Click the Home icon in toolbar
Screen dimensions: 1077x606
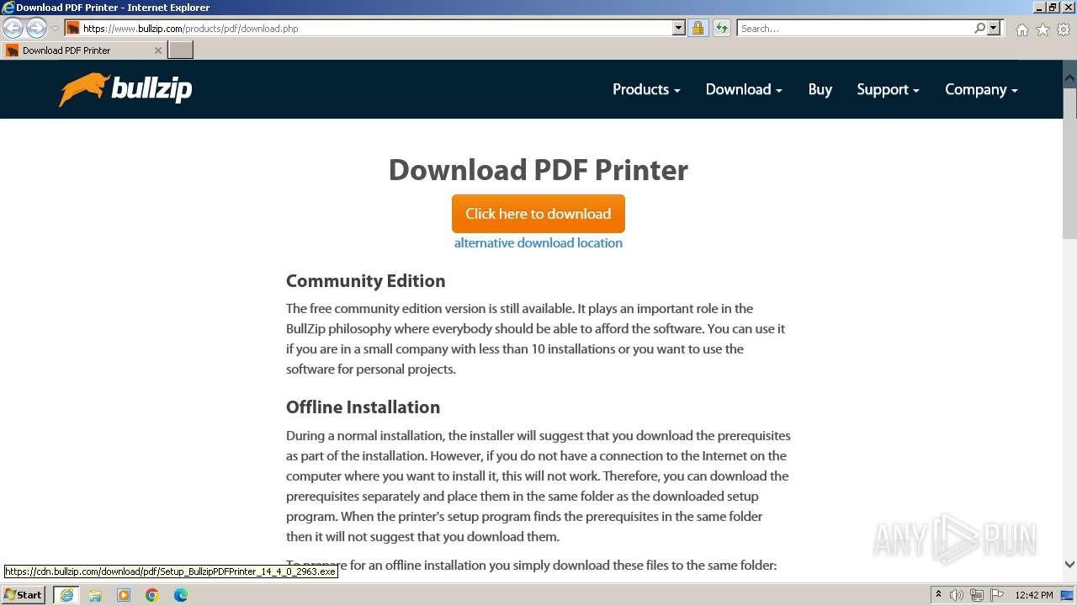click(x=1021, y=29)
